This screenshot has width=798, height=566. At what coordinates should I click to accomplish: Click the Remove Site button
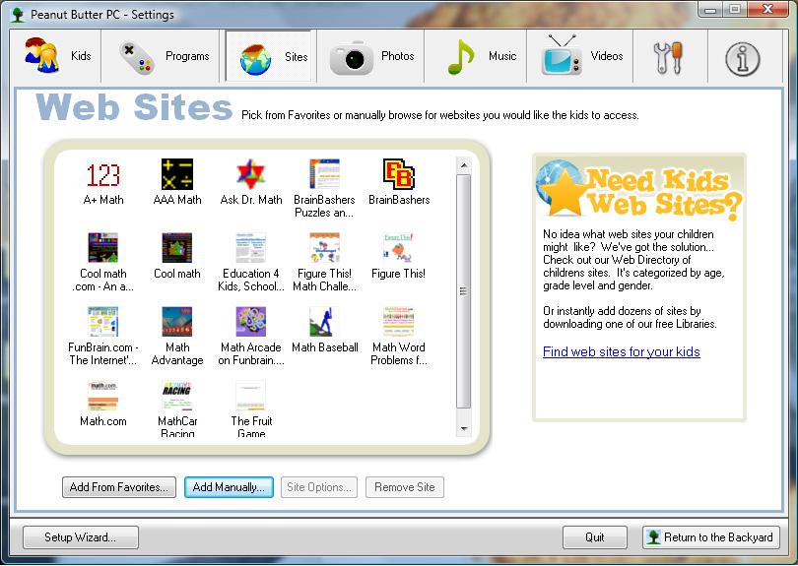(x=405, y=487)
